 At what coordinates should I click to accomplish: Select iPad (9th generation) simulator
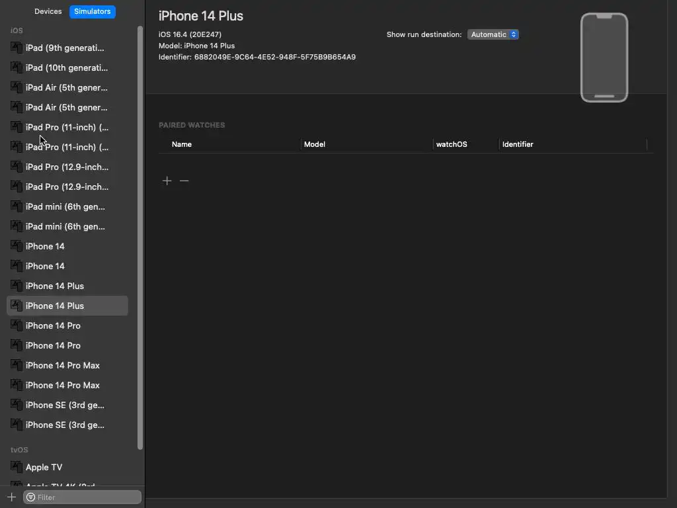(67, 48)
